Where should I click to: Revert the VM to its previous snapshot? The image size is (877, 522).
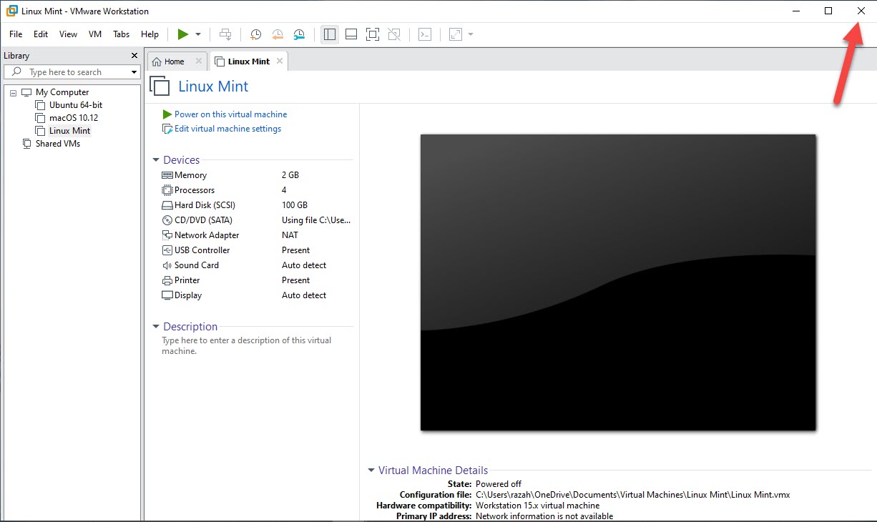coord(278,34)
